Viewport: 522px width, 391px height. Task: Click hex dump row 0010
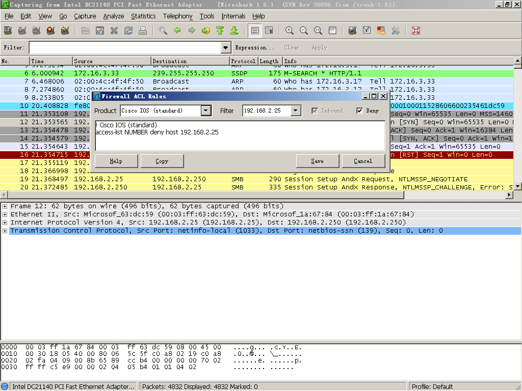pyautogui.click(x=151, y=354)
